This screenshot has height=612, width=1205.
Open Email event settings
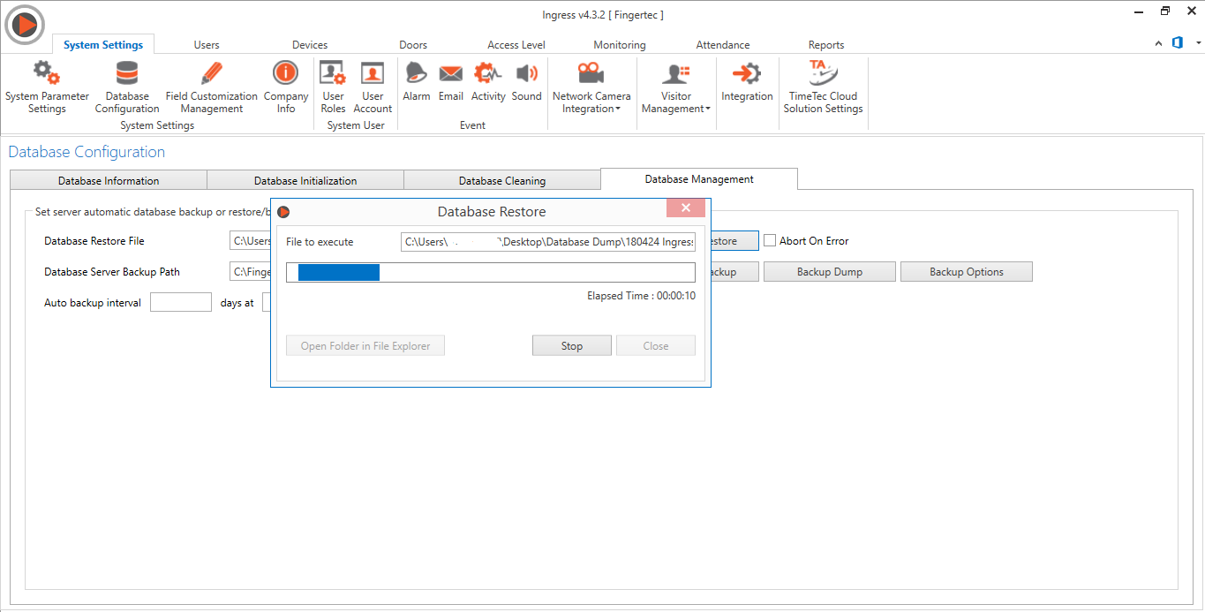coord(451,82)
